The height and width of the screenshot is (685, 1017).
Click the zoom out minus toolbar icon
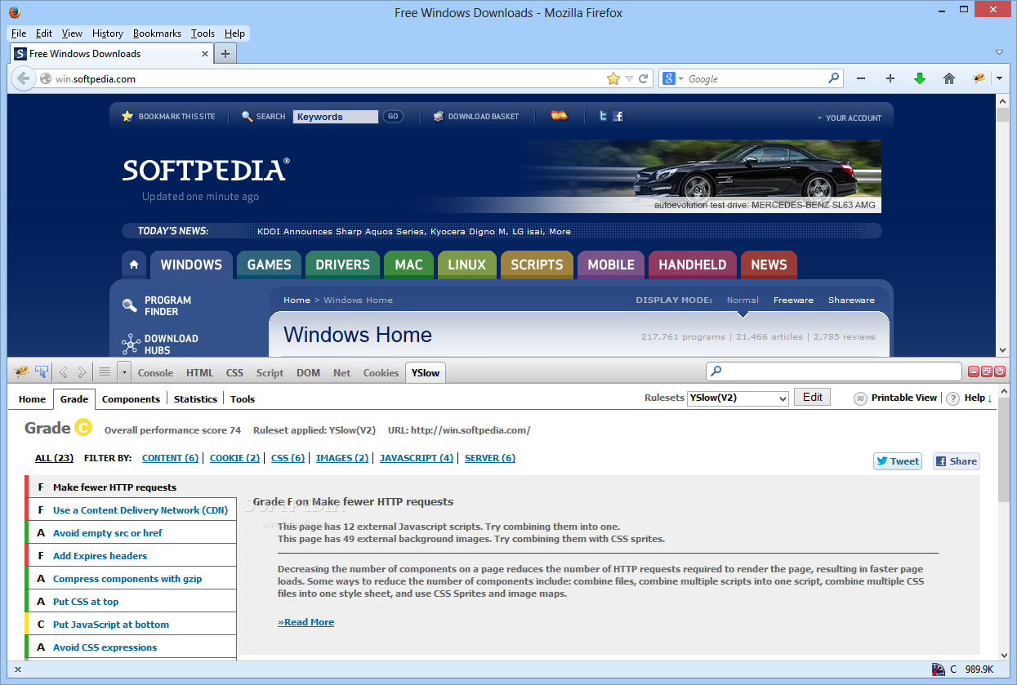(x=861, y=78)
